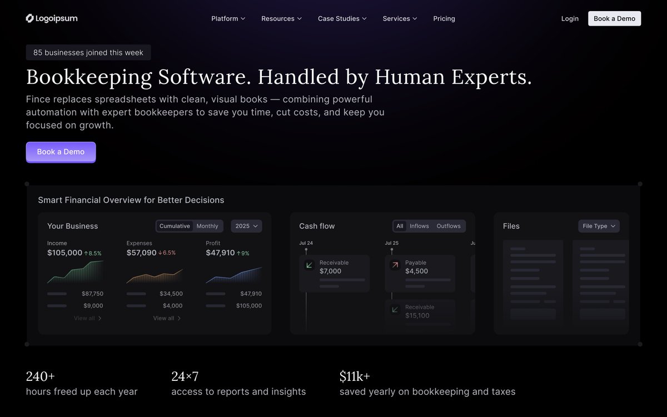Viewport: 667px width, 417px height.
Task: Switch to the Cumulative view
Action: pos(175,226)
